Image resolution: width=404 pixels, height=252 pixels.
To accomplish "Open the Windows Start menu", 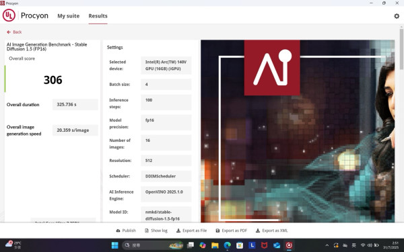I will click(114, 245).
